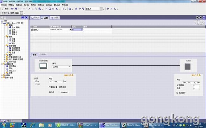Switch to the 变量 editor tab
Screen dimensions: 206x128
[55, 18]
